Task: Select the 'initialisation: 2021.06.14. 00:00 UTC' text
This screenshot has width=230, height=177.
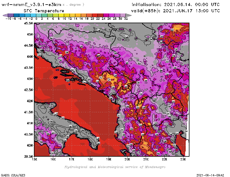Action: [x=176, y=5]
